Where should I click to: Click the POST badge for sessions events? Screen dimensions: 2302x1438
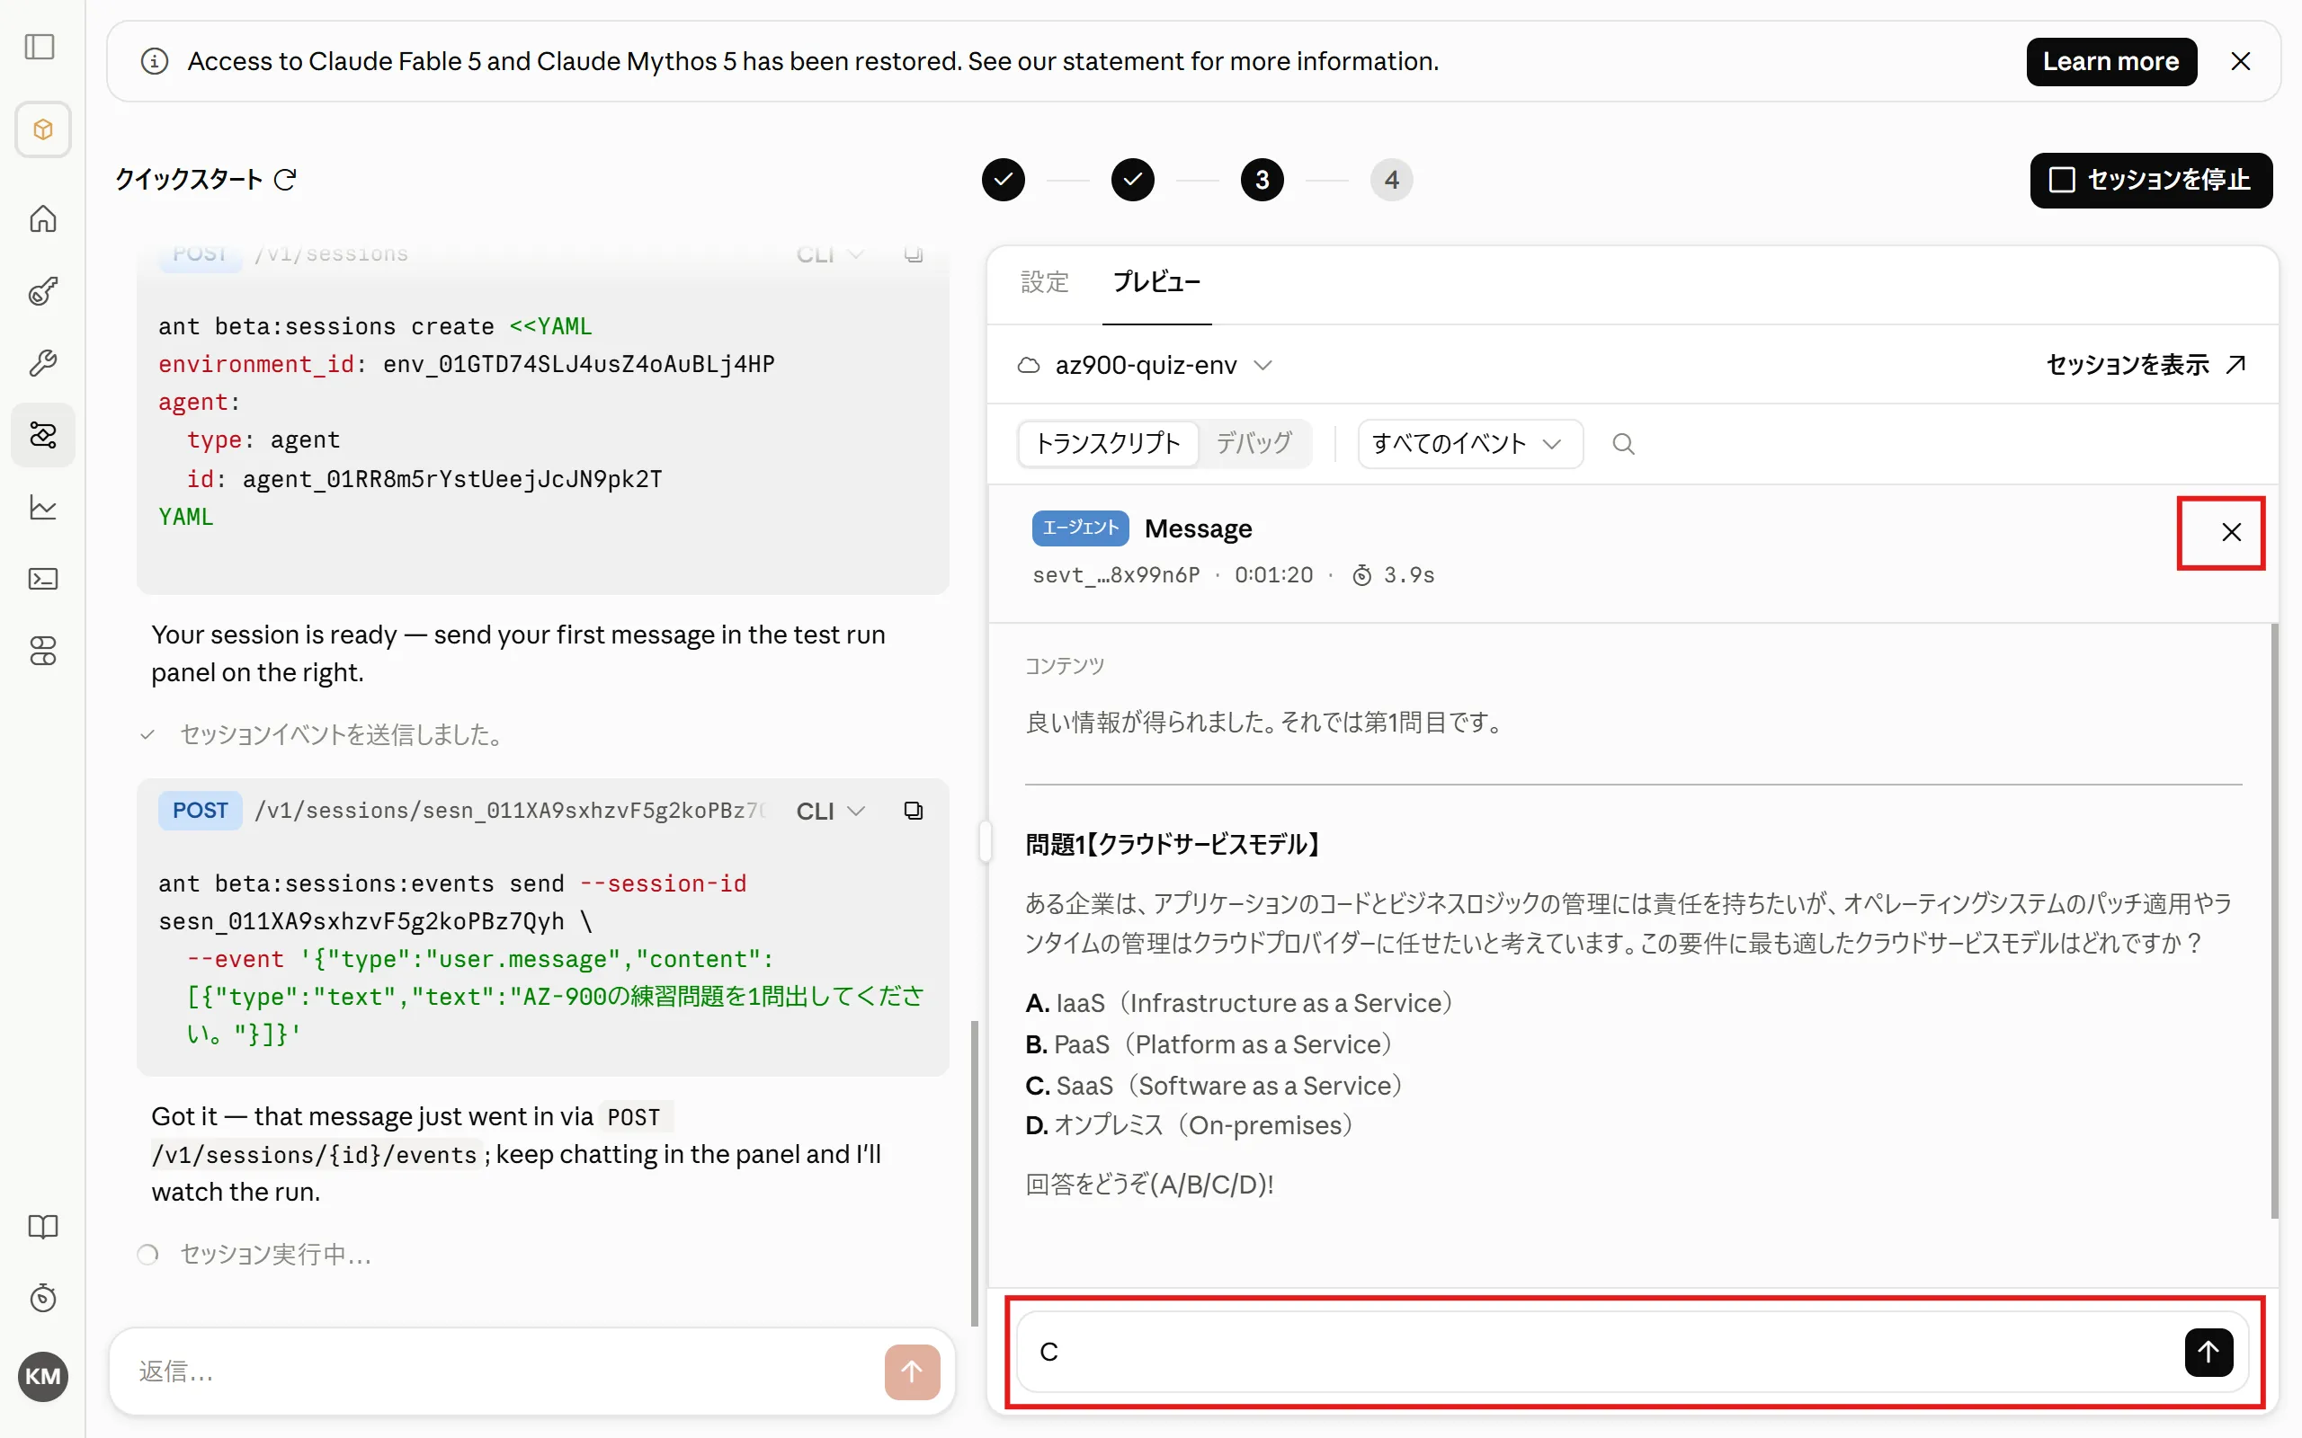200,812
